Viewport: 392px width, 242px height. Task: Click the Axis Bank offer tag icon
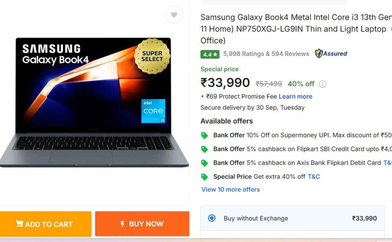pyautogui.click(x=205, y=163)
